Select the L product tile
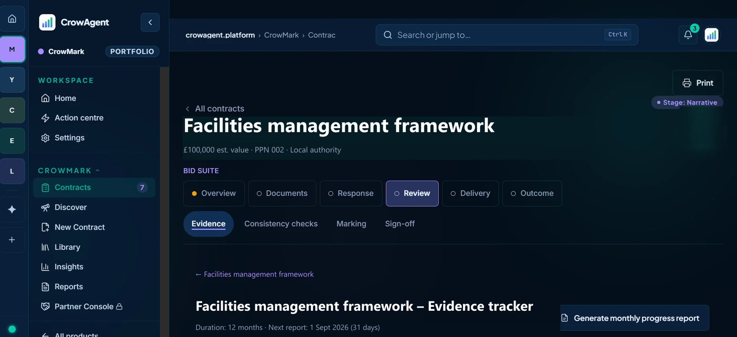The height and width of the screenshot is (337, 737). pos(12,171)
